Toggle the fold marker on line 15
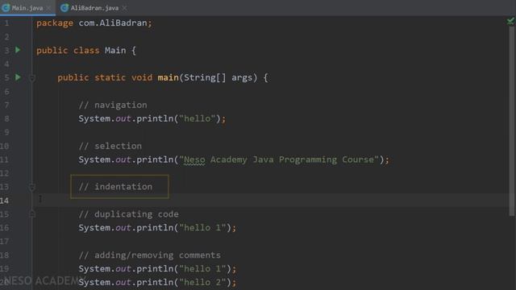Viewport: 516px width, 290px height. [32, 214]
